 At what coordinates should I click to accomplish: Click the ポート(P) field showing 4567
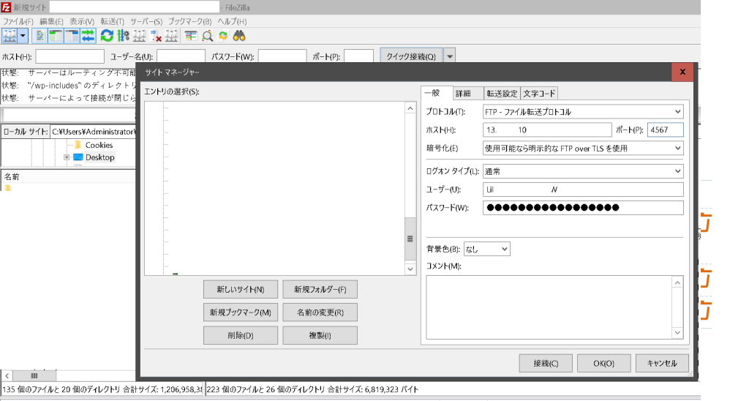666,130
